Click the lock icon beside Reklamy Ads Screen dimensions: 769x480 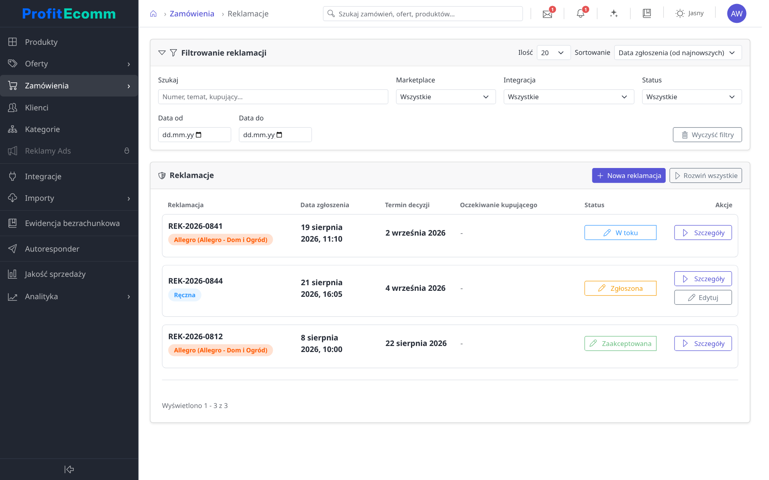point(127,151)
